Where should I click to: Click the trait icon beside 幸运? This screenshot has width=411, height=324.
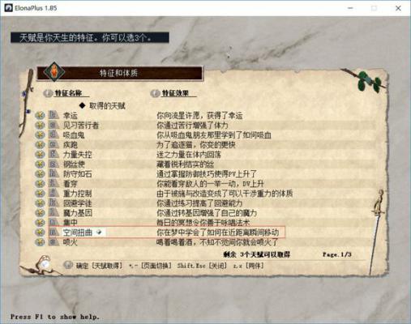coord(54,115)
